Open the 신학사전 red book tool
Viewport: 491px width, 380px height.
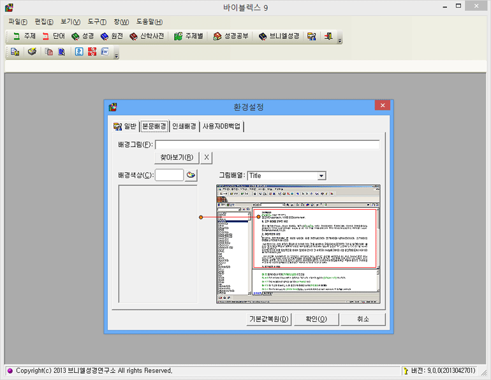pyautogui.click(x=147, y=36)
